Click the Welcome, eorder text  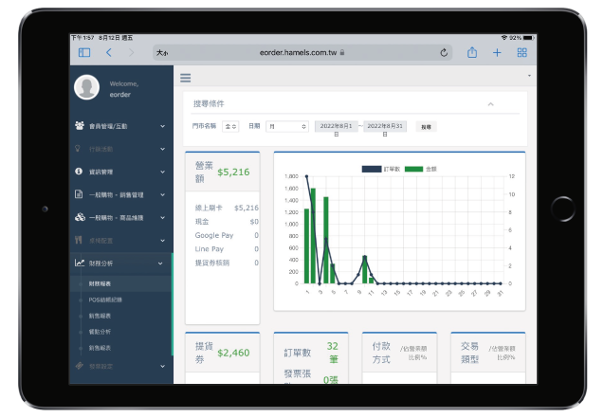123,89
